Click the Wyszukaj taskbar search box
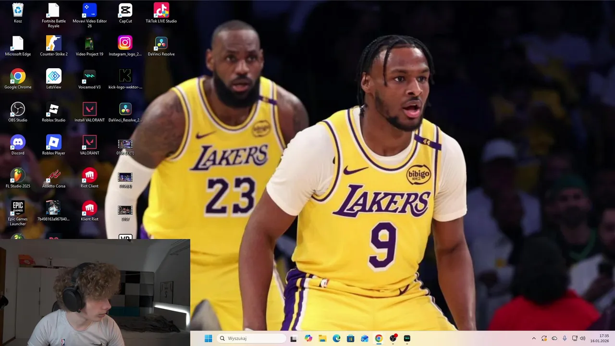The width and height of the screenshot is (615, 346). click(251, 338)
